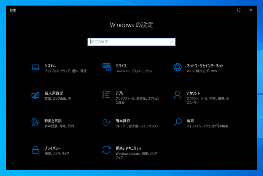Viewport: 263px width, 176px height.
Task: Select ネットワークとインターネット title text
Action: [205, 66]
